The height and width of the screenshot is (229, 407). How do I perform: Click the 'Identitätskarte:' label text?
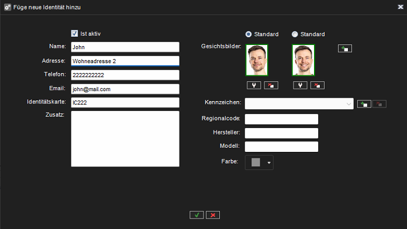coord(46,102)
